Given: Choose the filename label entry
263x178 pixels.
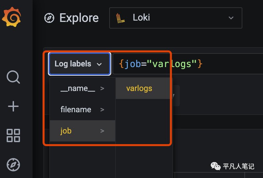Looking at the screenshot, I should click(76, 110).
